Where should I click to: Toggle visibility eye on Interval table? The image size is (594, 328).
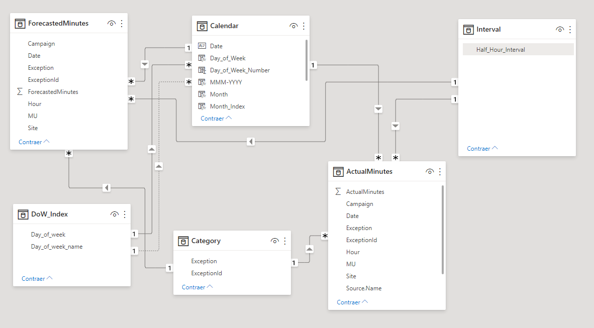coord(560,30)
